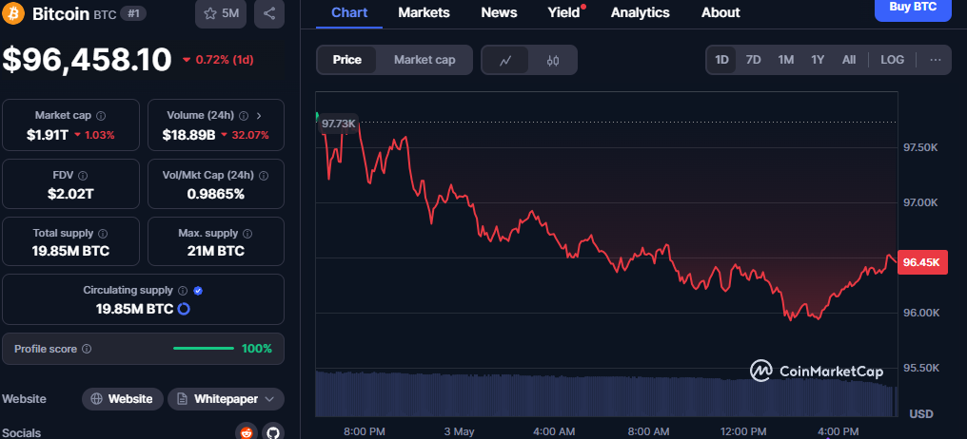Click the $18.89B volume value
The image size is (967, 439).
[x=188, y=135]
